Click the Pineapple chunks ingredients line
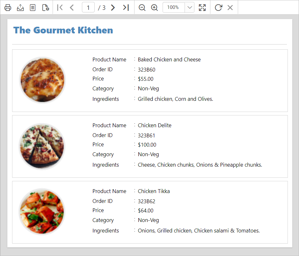This screenshot has height=256, width=299. point(200,165)
